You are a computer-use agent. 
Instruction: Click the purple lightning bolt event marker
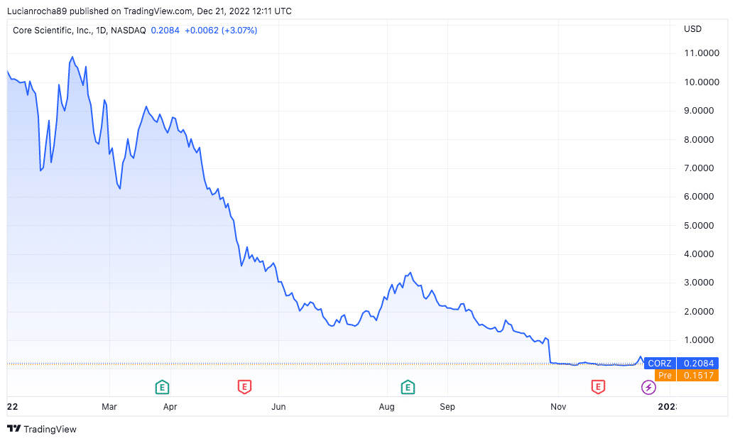pyautogui.click(x=648, y=387)
